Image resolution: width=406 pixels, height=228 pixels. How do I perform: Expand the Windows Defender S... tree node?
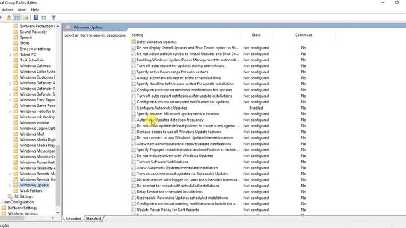click(10, 94)
